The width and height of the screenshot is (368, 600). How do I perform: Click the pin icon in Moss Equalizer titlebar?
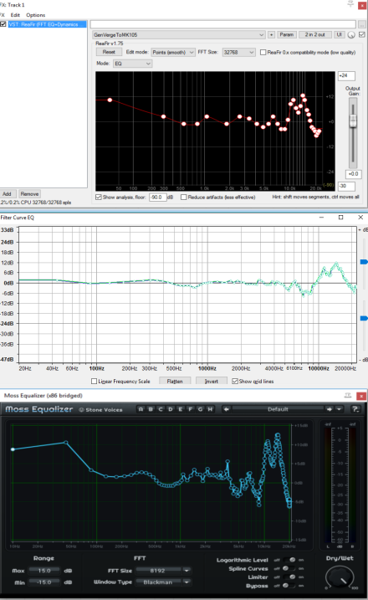tap(348, 395)
